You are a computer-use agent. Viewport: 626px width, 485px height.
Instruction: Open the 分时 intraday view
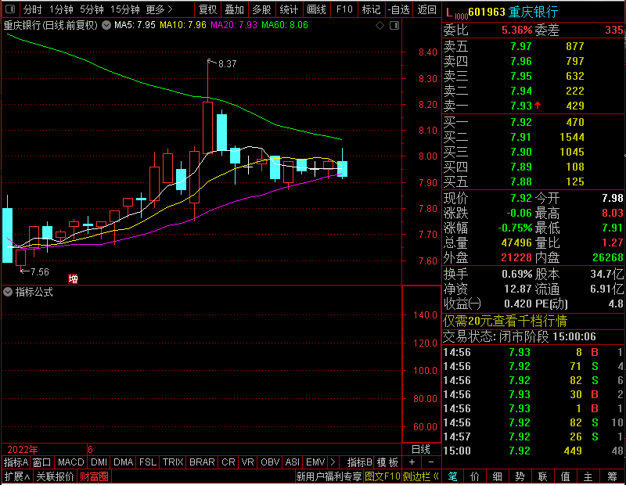(32, 9)
